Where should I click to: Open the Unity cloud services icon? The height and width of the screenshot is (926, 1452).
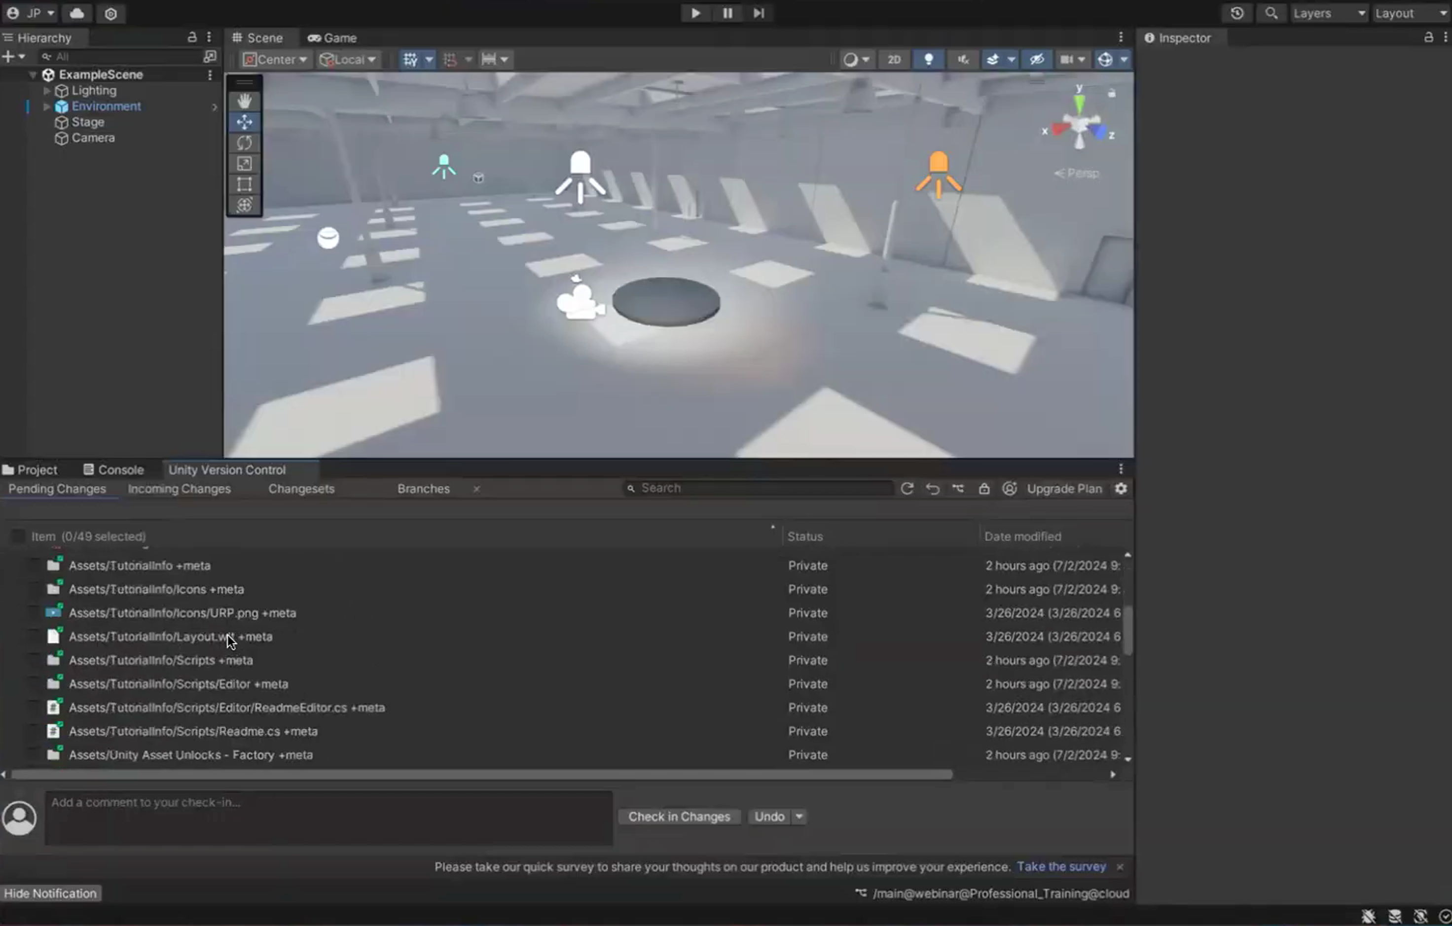(76, 13)
